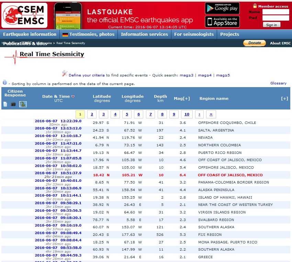Open the Google Play app badge
The image size is (292, 262).
pos(222,8)
